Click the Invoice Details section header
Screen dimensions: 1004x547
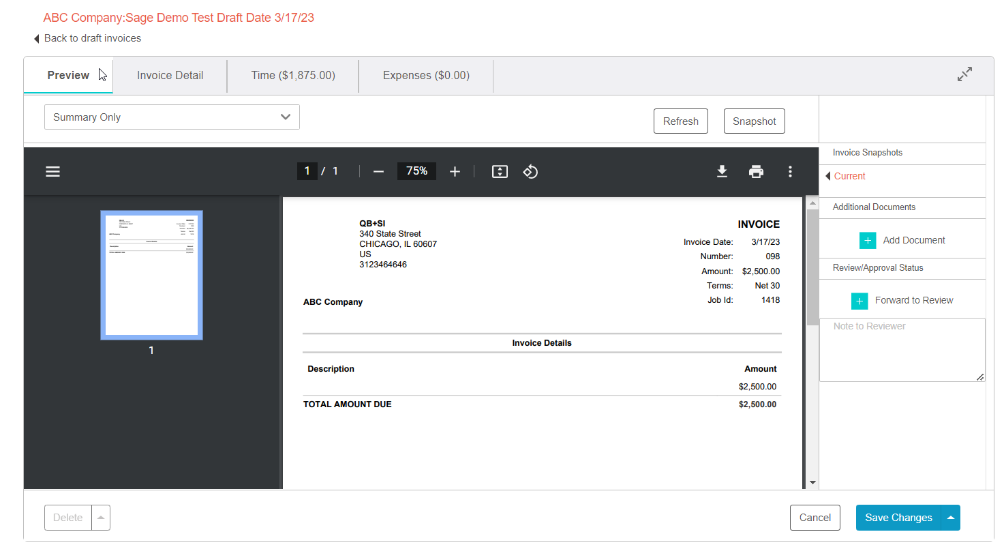542,343
